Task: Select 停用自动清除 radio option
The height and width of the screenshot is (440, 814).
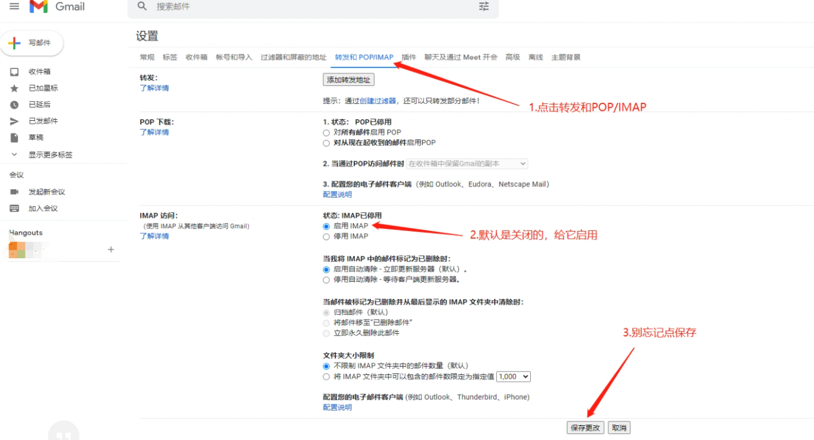Action: [x=326, y=280]
